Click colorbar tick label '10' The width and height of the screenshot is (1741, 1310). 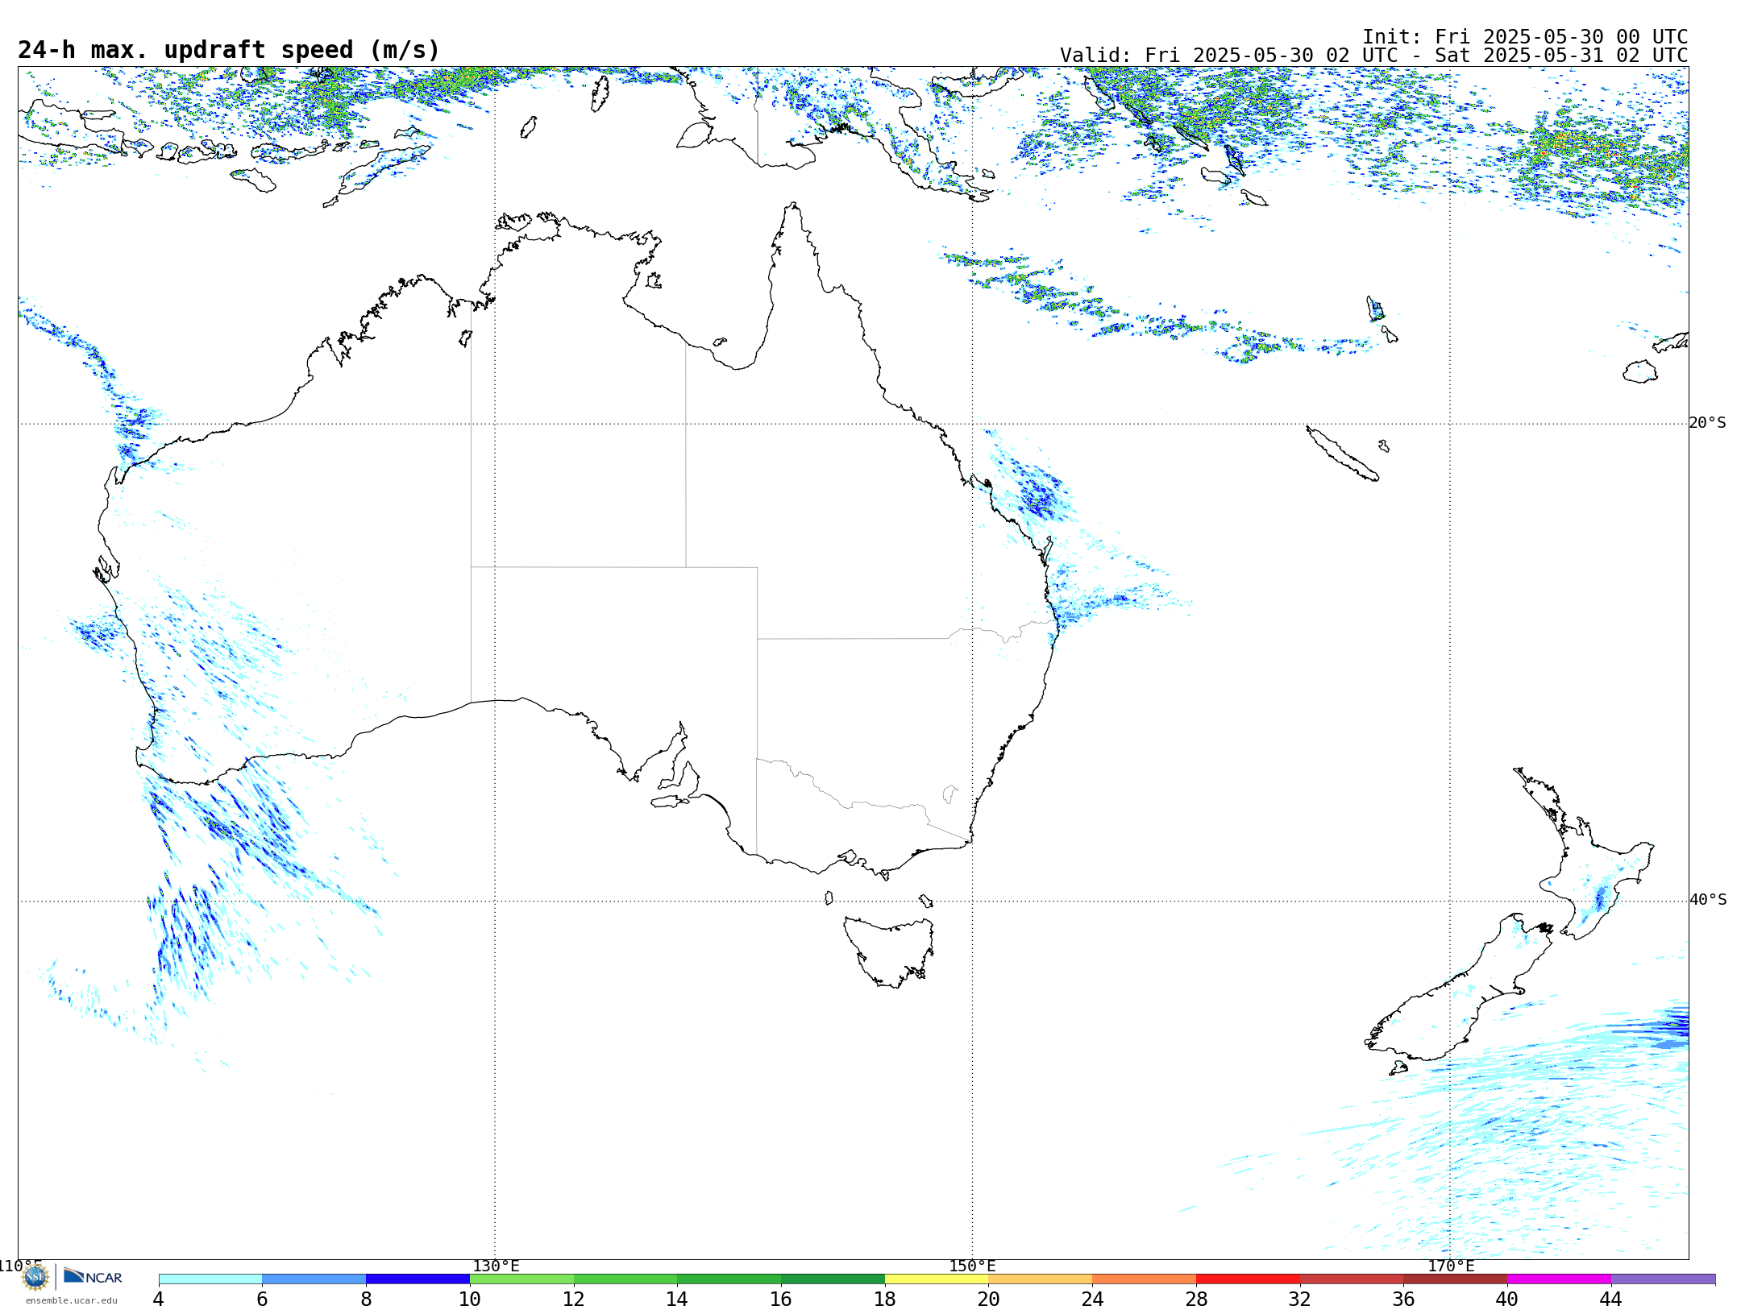point(470,1299)
